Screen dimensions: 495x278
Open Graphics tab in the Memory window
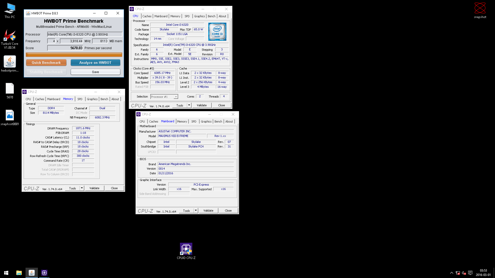coord(92,99)
